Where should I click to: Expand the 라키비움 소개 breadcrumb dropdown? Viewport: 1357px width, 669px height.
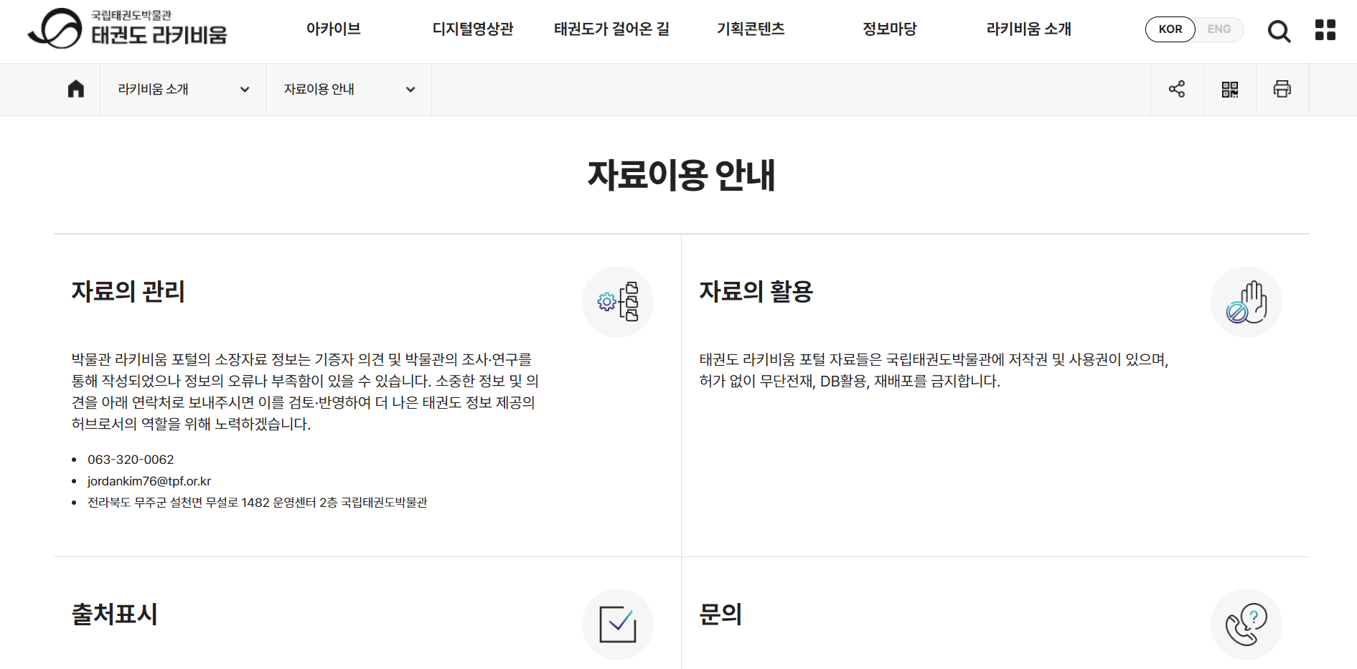point(183,90)
